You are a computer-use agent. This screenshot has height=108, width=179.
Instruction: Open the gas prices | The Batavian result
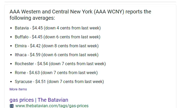click(x=39, y=100)
